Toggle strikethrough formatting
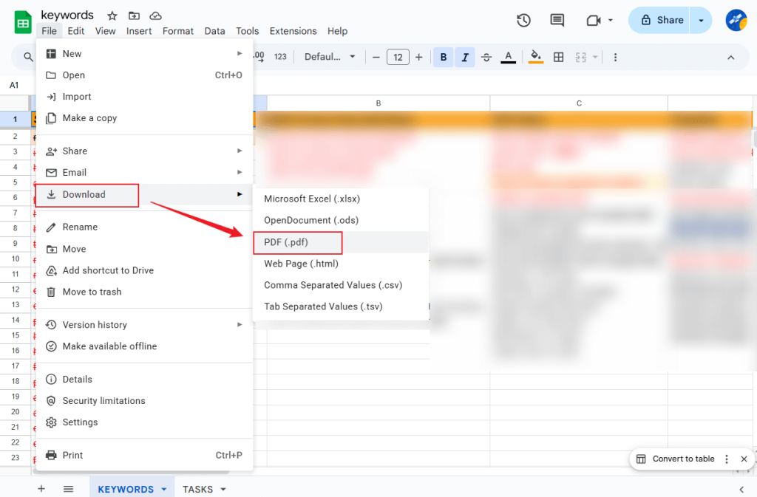This screenshot has width=757, height=497. 486,57
